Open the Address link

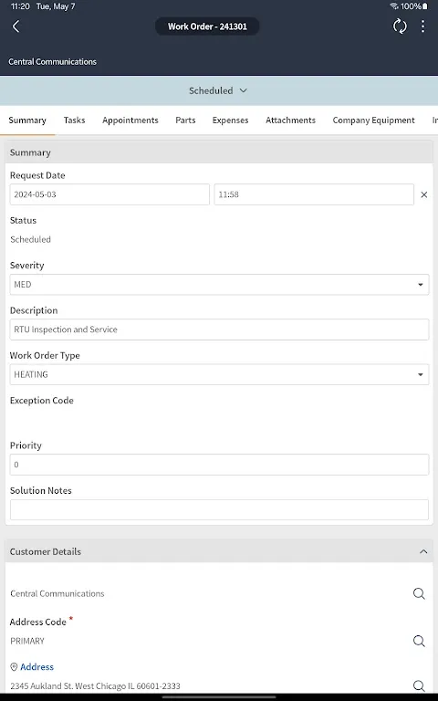tap(36, 667)
